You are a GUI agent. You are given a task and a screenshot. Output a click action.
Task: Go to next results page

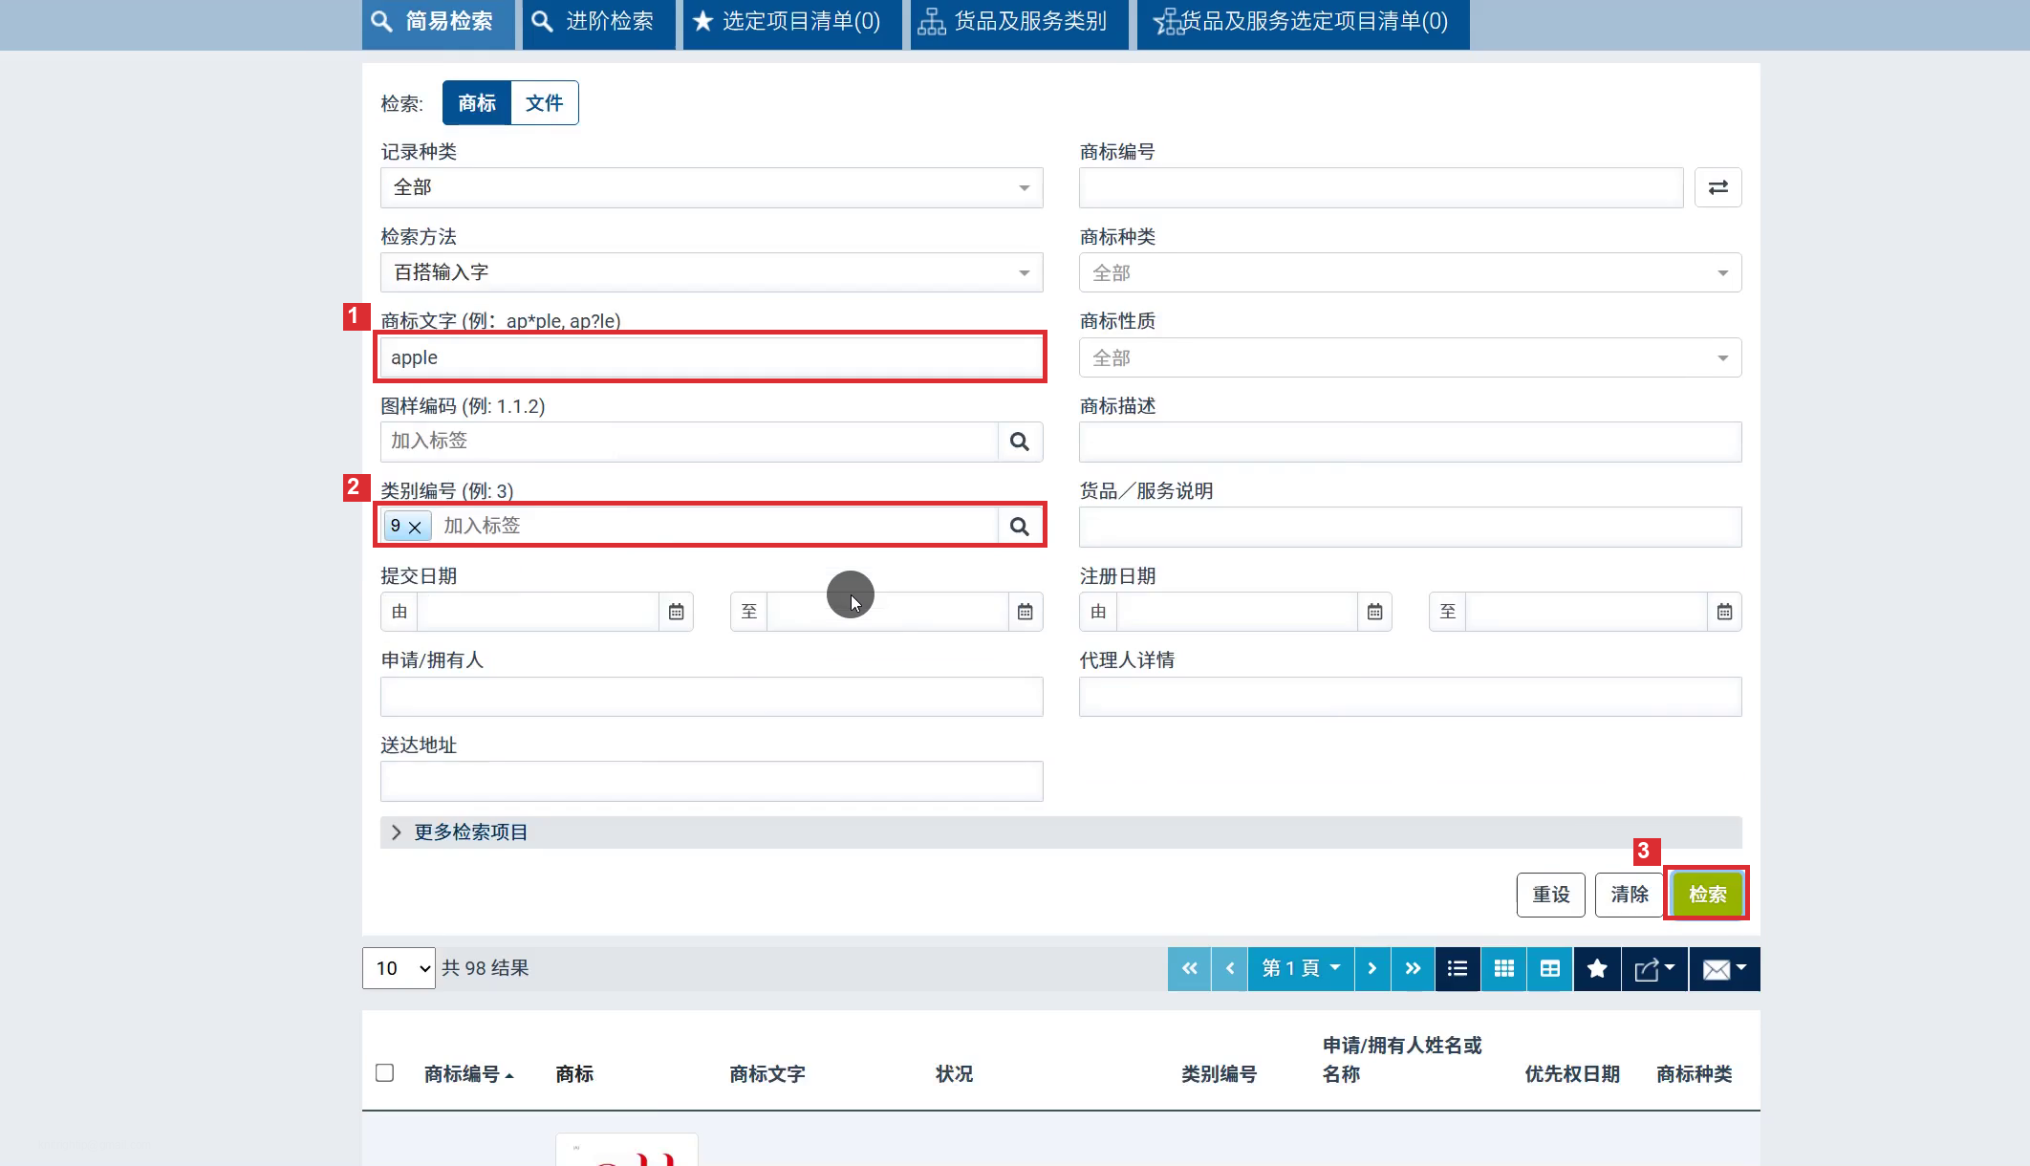click(1372, 969)
